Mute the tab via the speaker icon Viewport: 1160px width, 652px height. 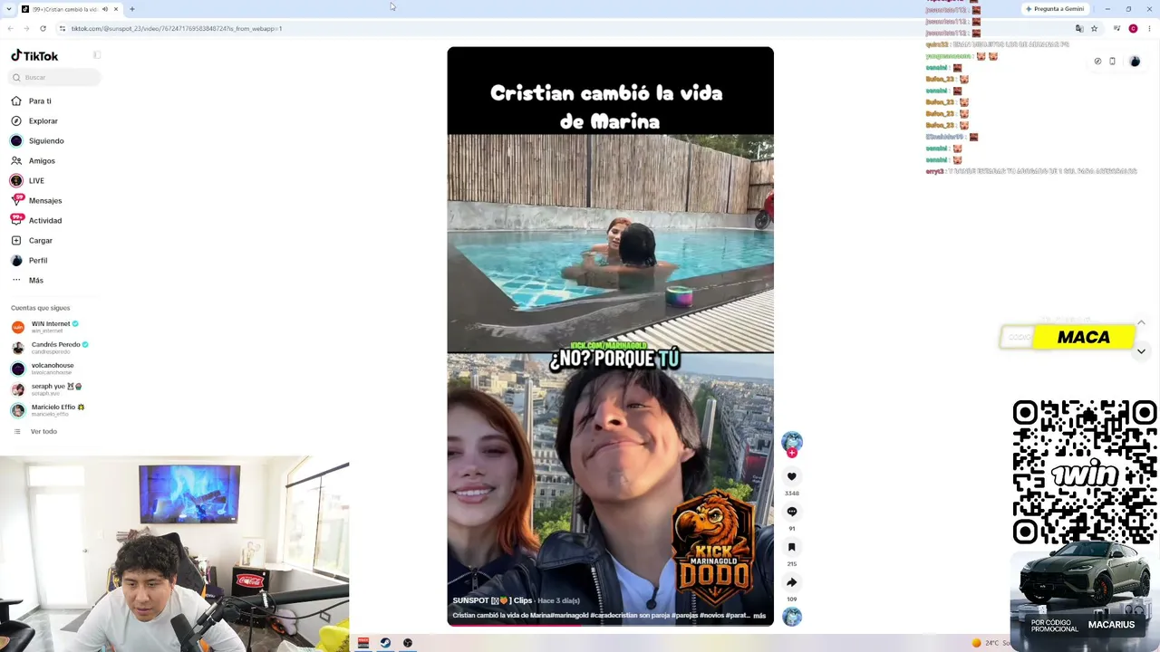coord(105,9)
